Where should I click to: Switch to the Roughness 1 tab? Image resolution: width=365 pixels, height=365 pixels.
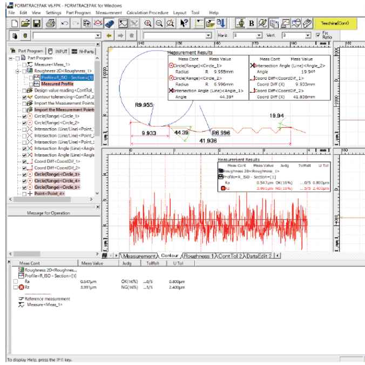coord(198,256)
